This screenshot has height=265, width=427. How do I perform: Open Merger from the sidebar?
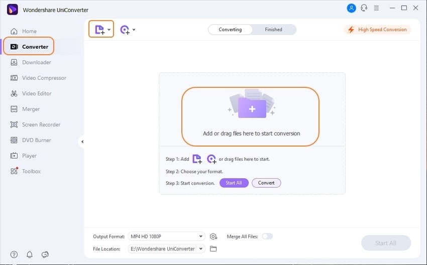pyautogui.click(x=25, y=109)
